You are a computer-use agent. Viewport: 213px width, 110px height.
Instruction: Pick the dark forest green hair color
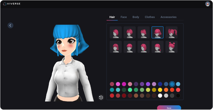pos(124,90)
